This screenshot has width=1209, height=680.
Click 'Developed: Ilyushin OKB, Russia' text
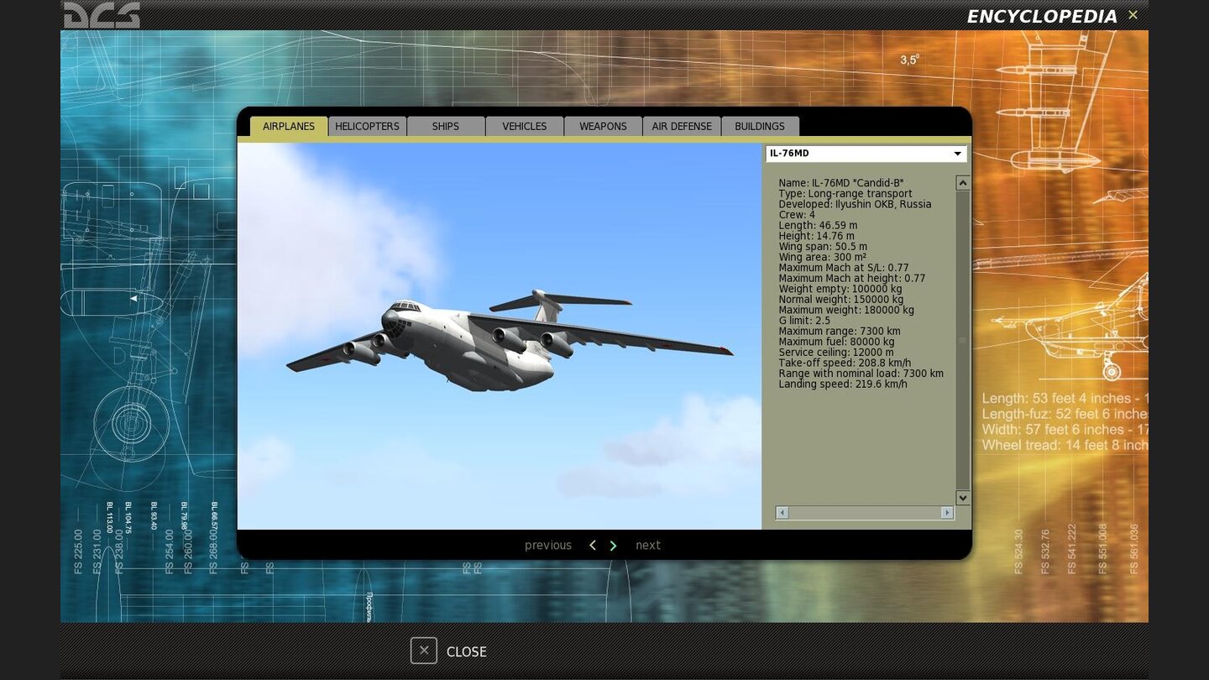click(855, 204)
